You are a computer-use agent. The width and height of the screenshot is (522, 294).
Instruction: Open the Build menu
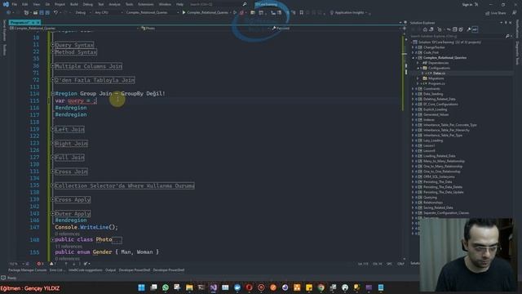pyautogui.click(x=74, y=4)
